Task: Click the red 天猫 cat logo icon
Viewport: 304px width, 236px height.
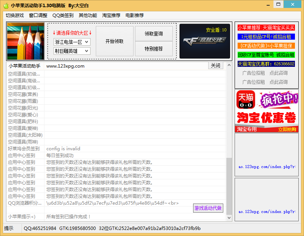Action: [246, 99]
